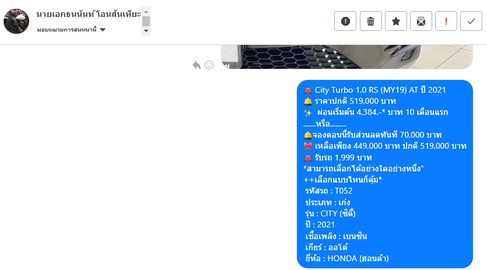This screenshot has width=487, height=270.
Task: Reply to the car photo message arrow
Action: pyautogui.click(x=197, y=65)
